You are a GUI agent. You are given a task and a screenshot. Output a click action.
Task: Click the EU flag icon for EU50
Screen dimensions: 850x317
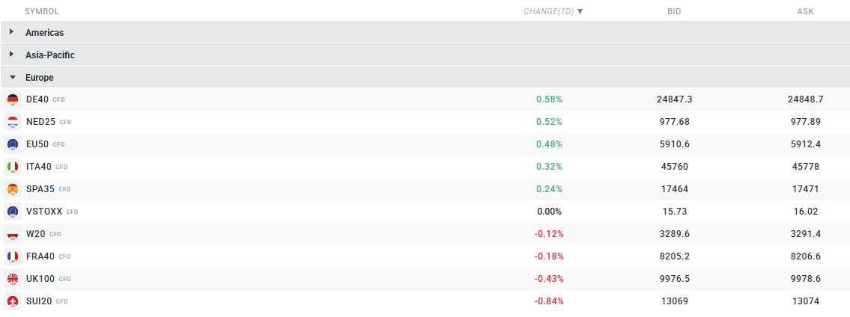(13, 144)
